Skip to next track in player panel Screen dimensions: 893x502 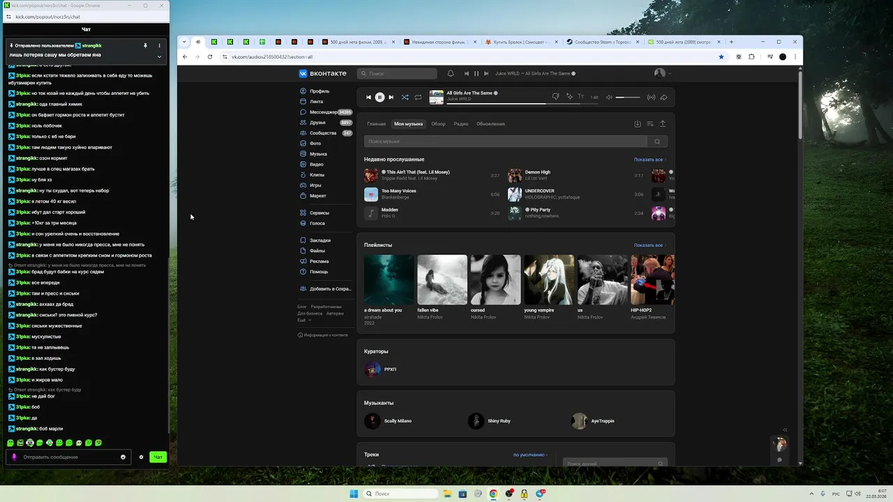coord(391,98)
